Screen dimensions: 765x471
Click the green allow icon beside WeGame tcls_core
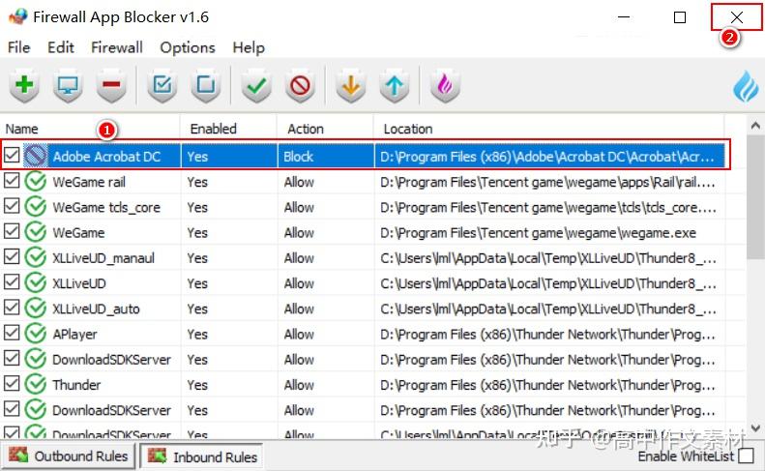(x=35, y=207)
